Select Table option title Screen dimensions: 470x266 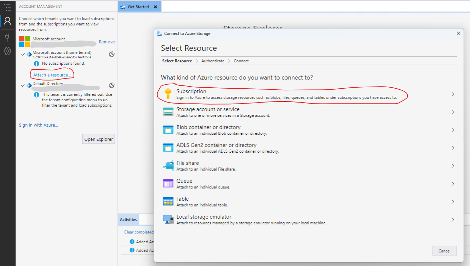(183, 199)
